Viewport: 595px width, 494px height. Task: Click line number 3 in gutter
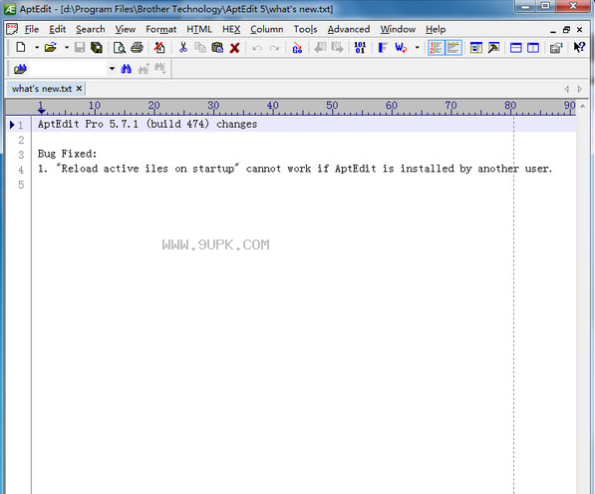[x=21, y=155]
